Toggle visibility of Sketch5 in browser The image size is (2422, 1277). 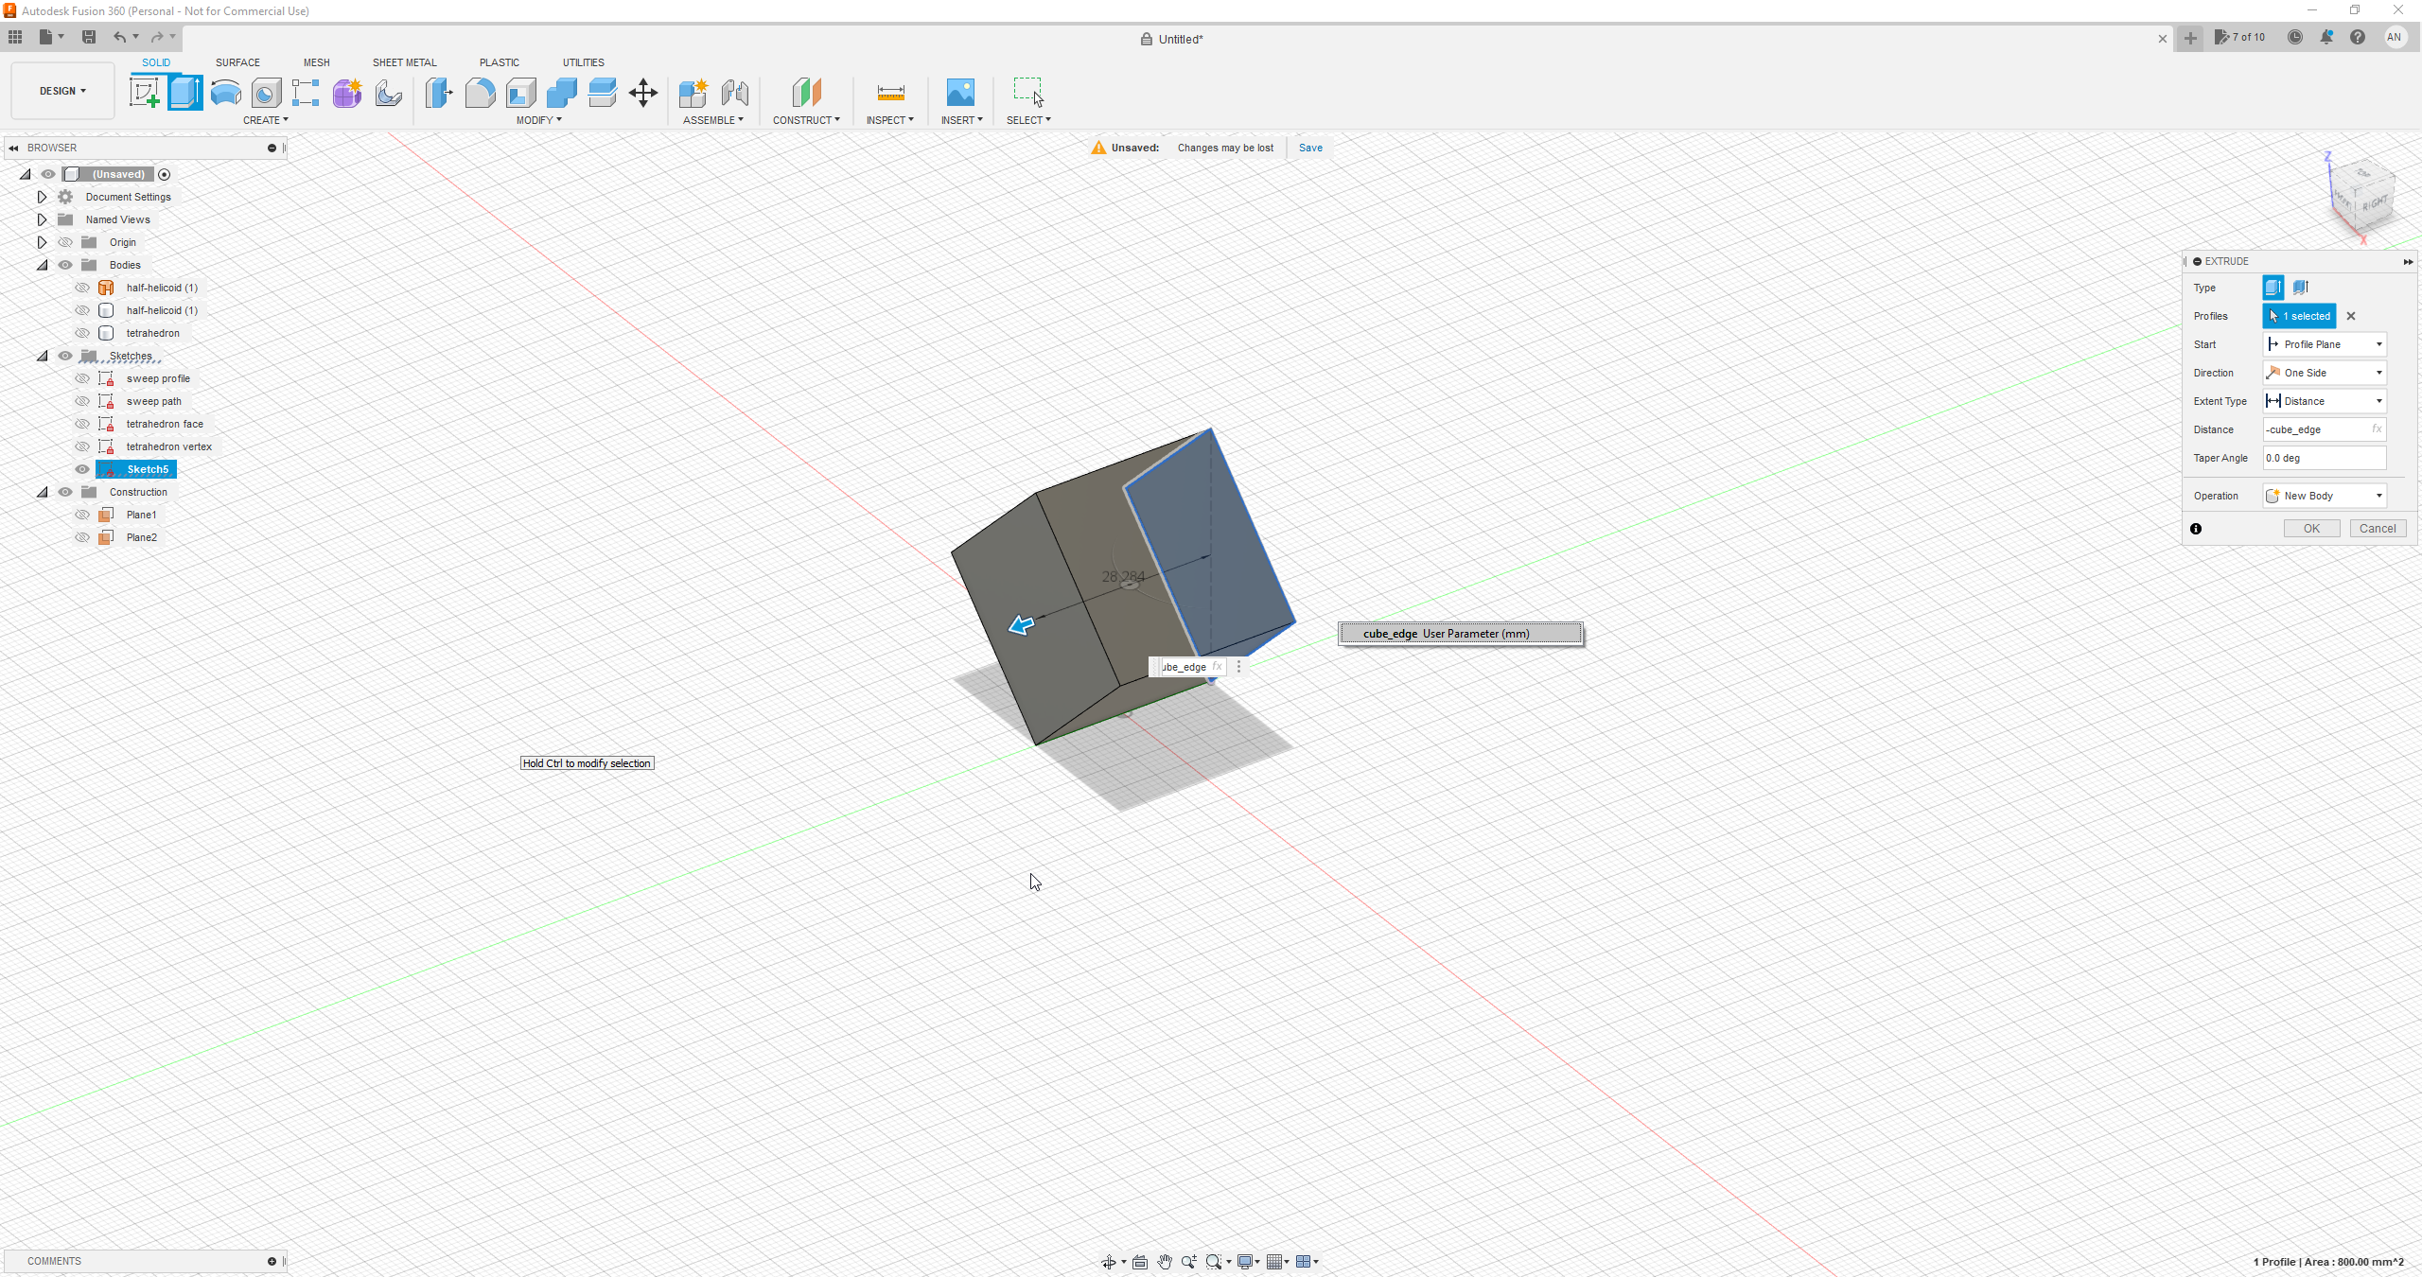click(x=81, y=469)
